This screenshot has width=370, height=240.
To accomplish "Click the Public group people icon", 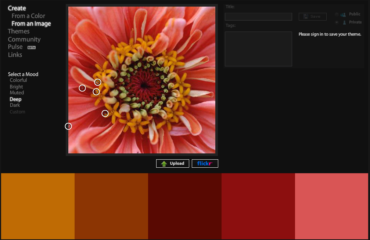I will [343, 15].
